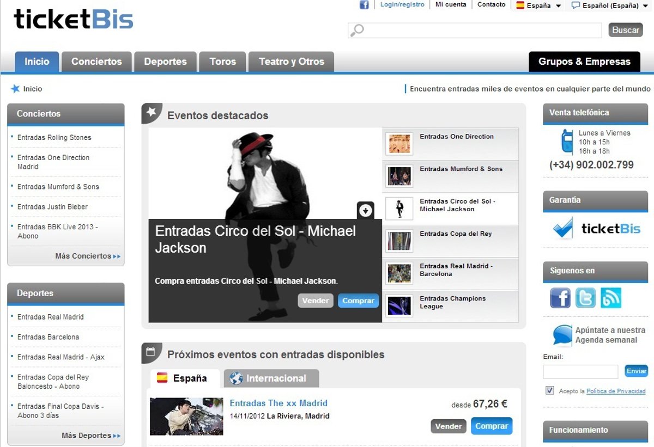Open the RSS feed icon
The image size is (654, 447).
(x=610, y=298)
